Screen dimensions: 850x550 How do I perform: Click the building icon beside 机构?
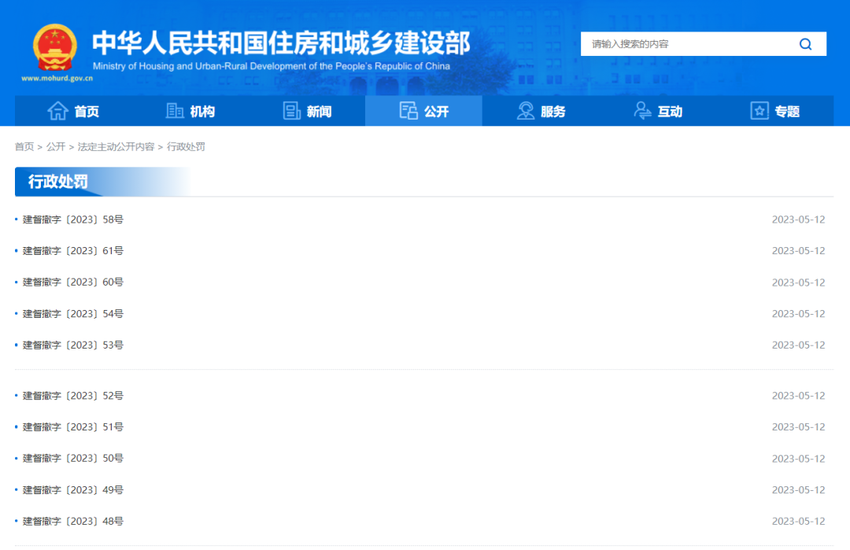click(175, 110)
